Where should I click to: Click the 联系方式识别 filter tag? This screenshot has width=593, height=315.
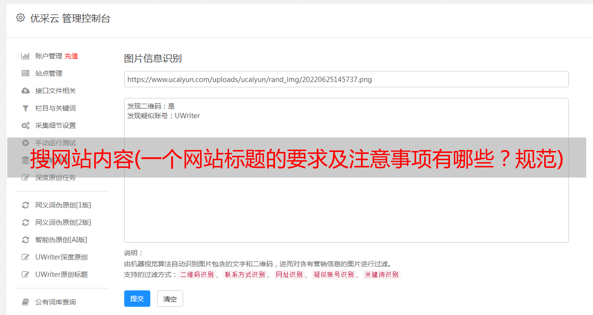pyautogui.click(x=245, y=274)
